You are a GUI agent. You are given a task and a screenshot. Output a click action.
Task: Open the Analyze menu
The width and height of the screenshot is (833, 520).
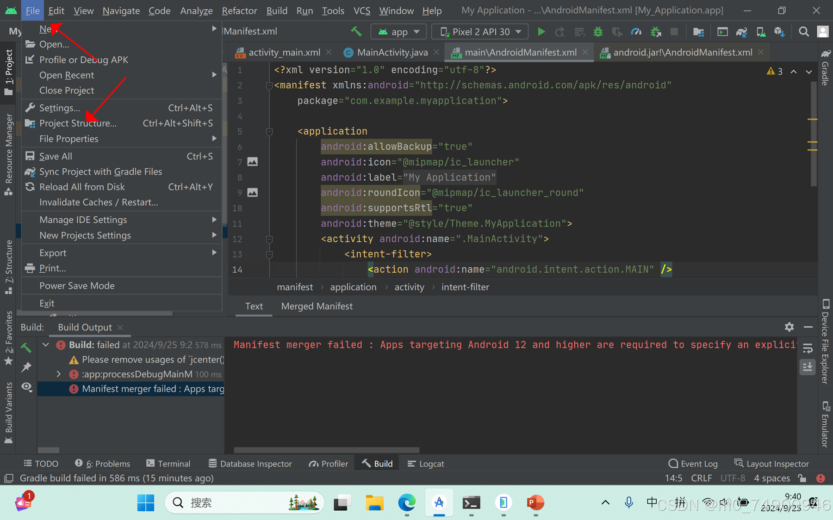196,10
